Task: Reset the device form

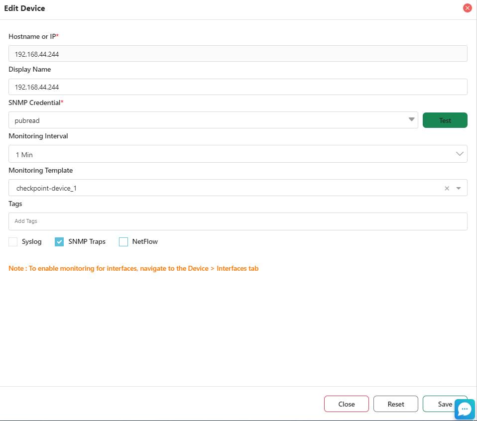Action: (x=395, y=404)
